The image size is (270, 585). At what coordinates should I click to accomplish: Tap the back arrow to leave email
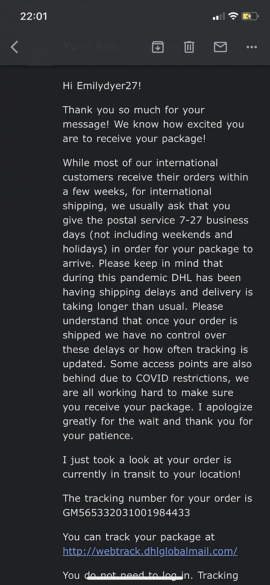click(x=14, y=47)
